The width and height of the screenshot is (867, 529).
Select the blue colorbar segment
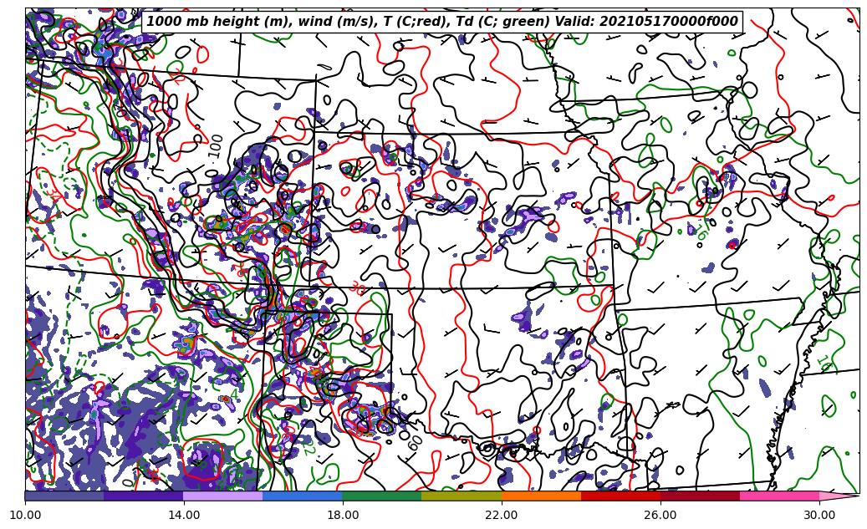coord(303,496)
